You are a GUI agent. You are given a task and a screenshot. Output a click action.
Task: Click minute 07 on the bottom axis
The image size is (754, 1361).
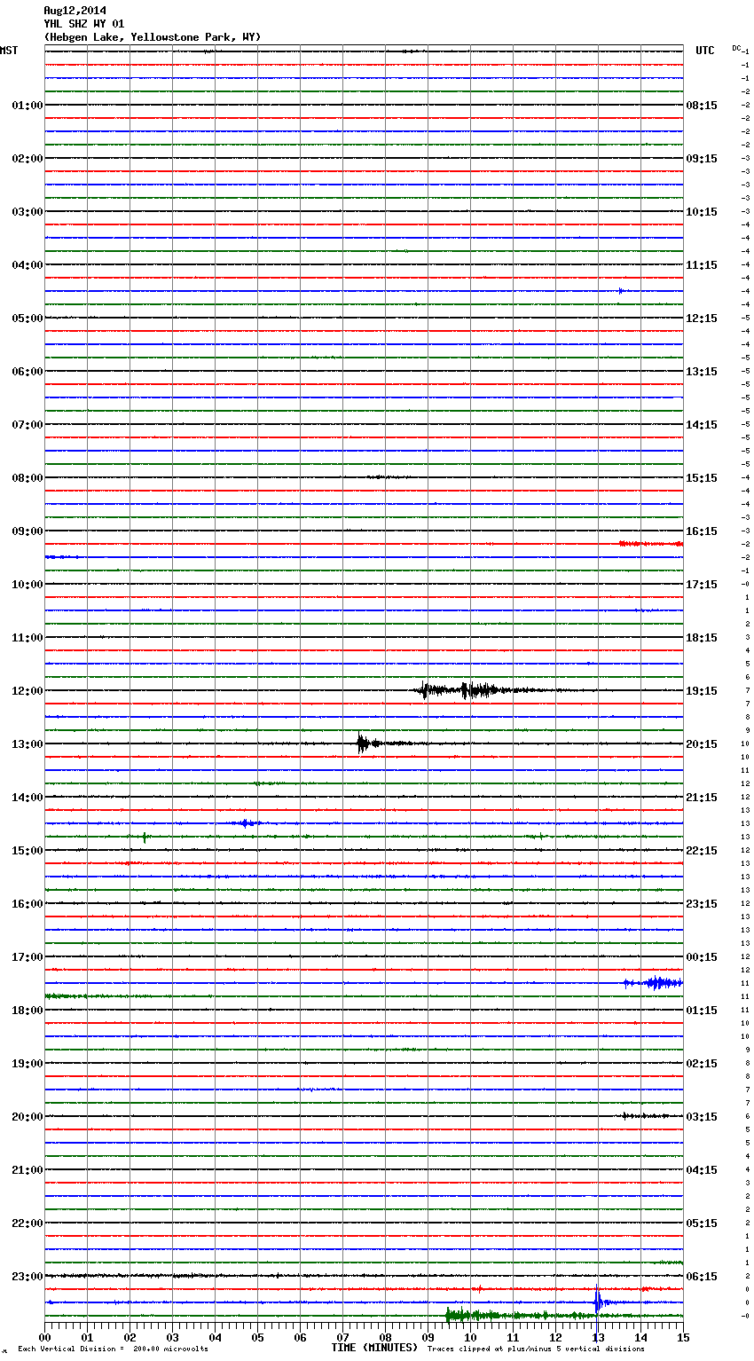(x=342, y=1337)
